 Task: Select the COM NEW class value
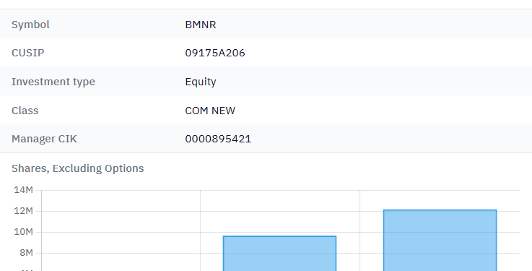click(210, 111)
